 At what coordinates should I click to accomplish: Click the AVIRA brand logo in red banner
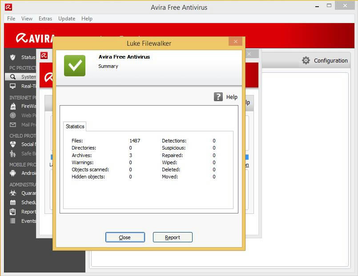(x=35, y=38)
